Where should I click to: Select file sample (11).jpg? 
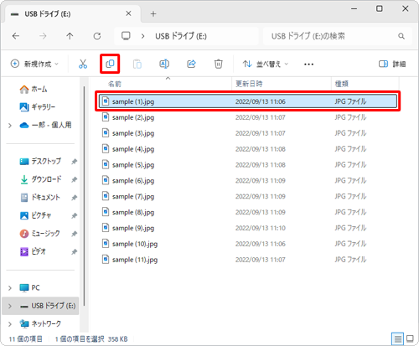[x=248, y=260]
